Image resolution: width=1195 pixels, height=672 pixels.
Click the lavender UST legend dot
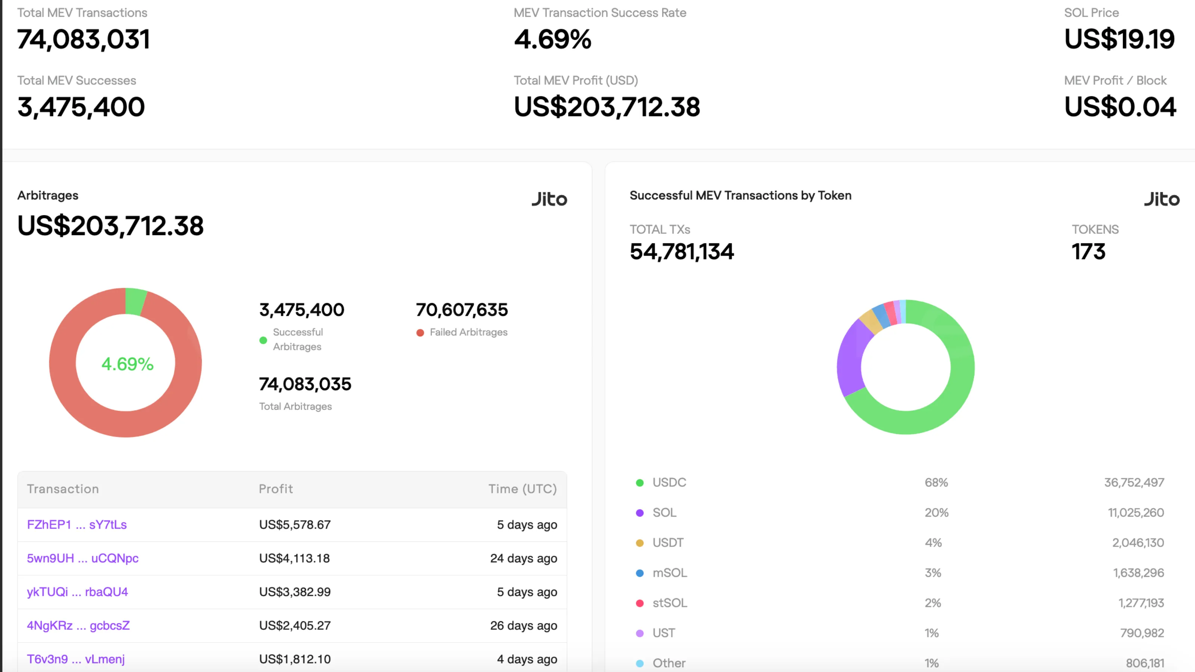pyautogui.click(x=640, y=634)
